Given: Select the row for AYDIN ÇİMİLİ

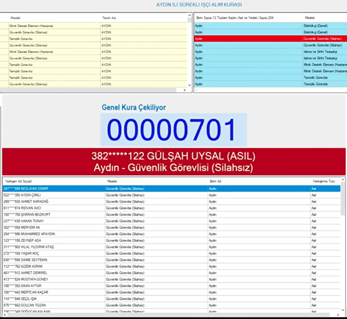Looking at the screenshot, I should (x=172, y=195).
